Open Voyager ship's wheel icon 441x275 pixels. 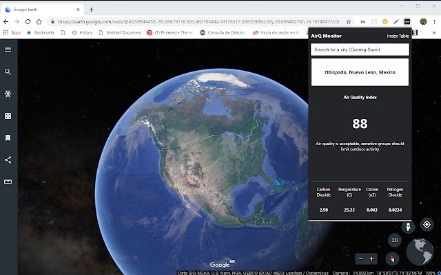(x=8, y=93)
